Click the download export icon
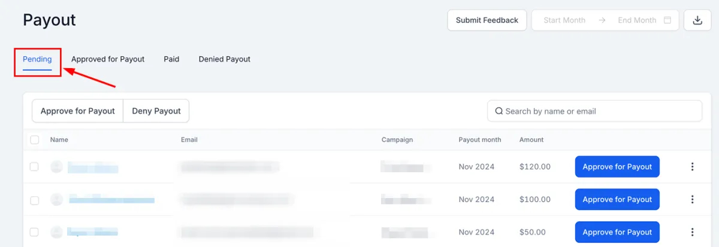 click(x=697, y=20)
